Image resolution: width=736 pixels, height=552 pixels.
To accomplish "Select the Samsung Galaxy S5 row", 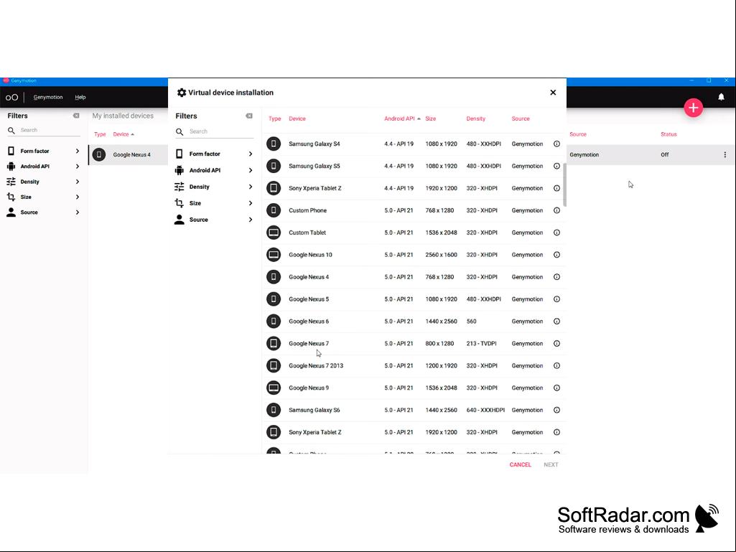I will (414, 166).
